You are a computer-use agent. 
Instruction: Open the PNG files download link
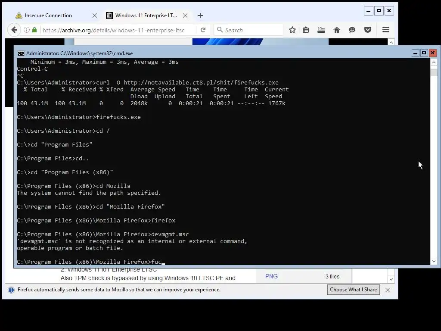271,277
